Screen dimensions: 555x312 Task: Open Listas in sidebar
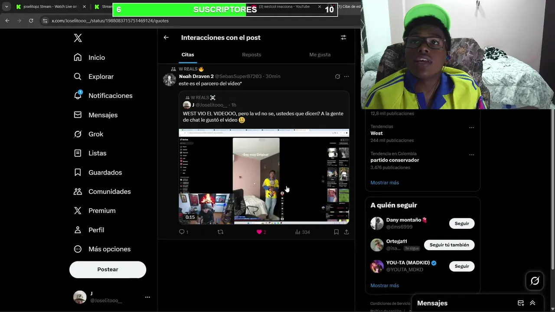point(90,153)
